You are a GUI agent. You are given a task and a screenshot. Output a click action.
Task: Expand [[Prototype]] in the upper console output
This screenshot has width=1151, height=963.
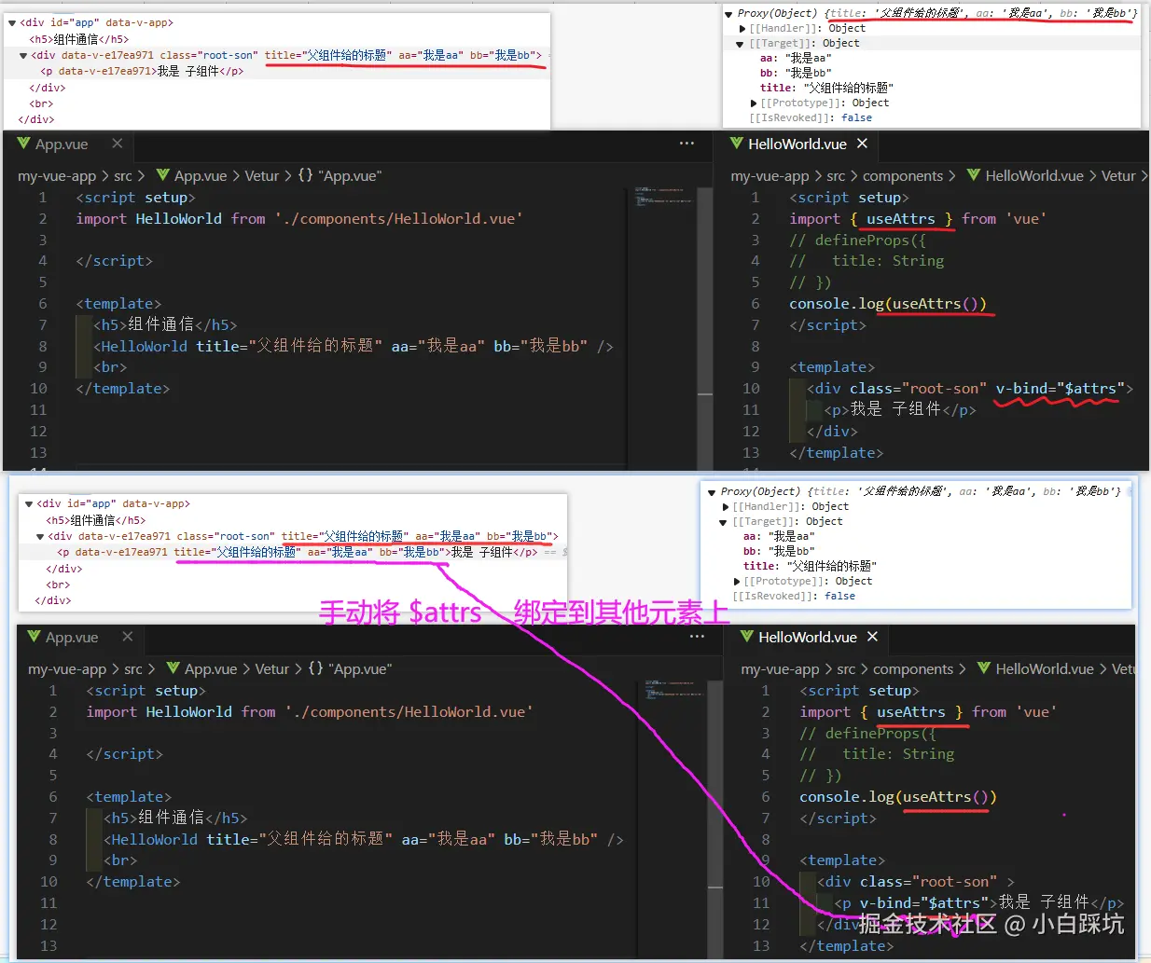tap(753, 103)
